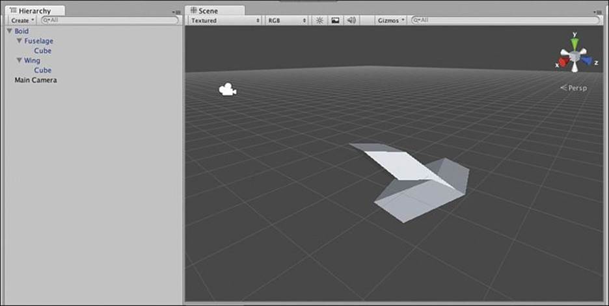The image size is (609, 306).
Task: Toggle the skybox image effects button
Action: (x=335, y=20)
